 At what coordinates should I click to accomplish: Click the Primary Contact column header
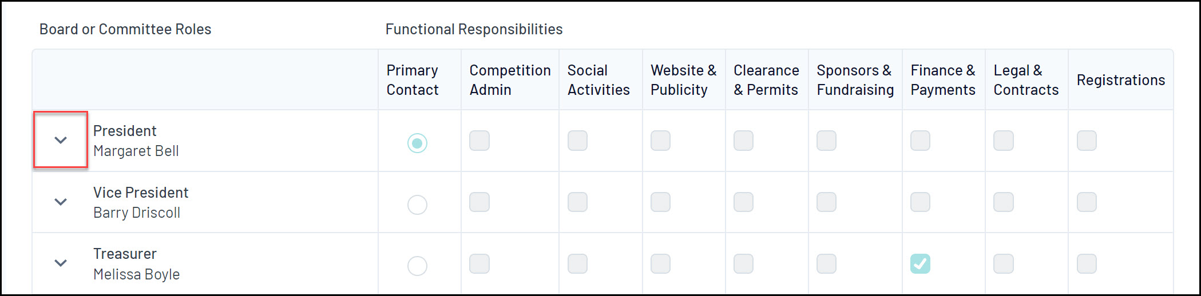pos(413,80)
